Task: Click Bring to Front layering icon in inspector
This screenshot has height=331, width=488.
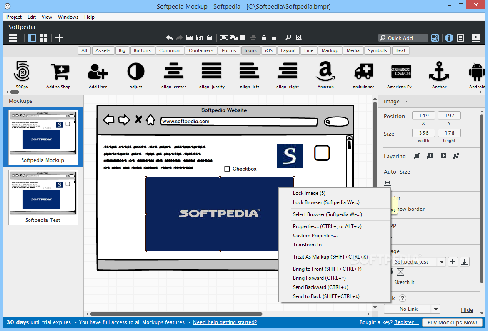Action: [417, 156]
